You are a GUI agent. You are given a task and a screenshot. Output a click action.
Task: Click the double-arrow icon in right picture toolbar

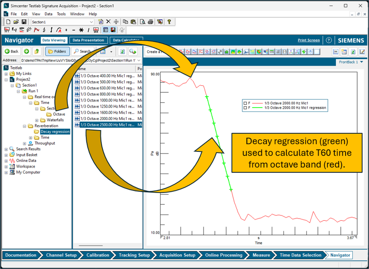(335, 52)
